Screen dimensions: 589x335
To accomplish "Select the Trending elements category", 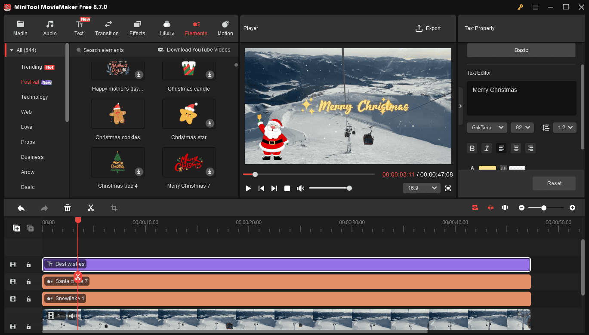I will pos(31,67).
